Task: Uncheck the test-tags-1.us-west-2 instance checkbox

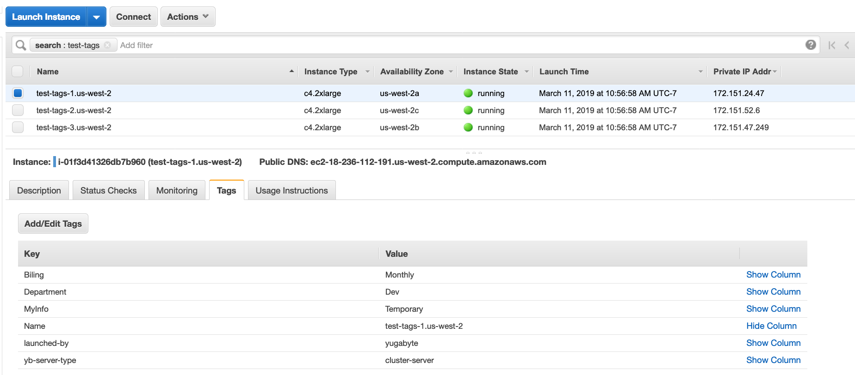Action: pyautogui.click(x=18, y=93)
